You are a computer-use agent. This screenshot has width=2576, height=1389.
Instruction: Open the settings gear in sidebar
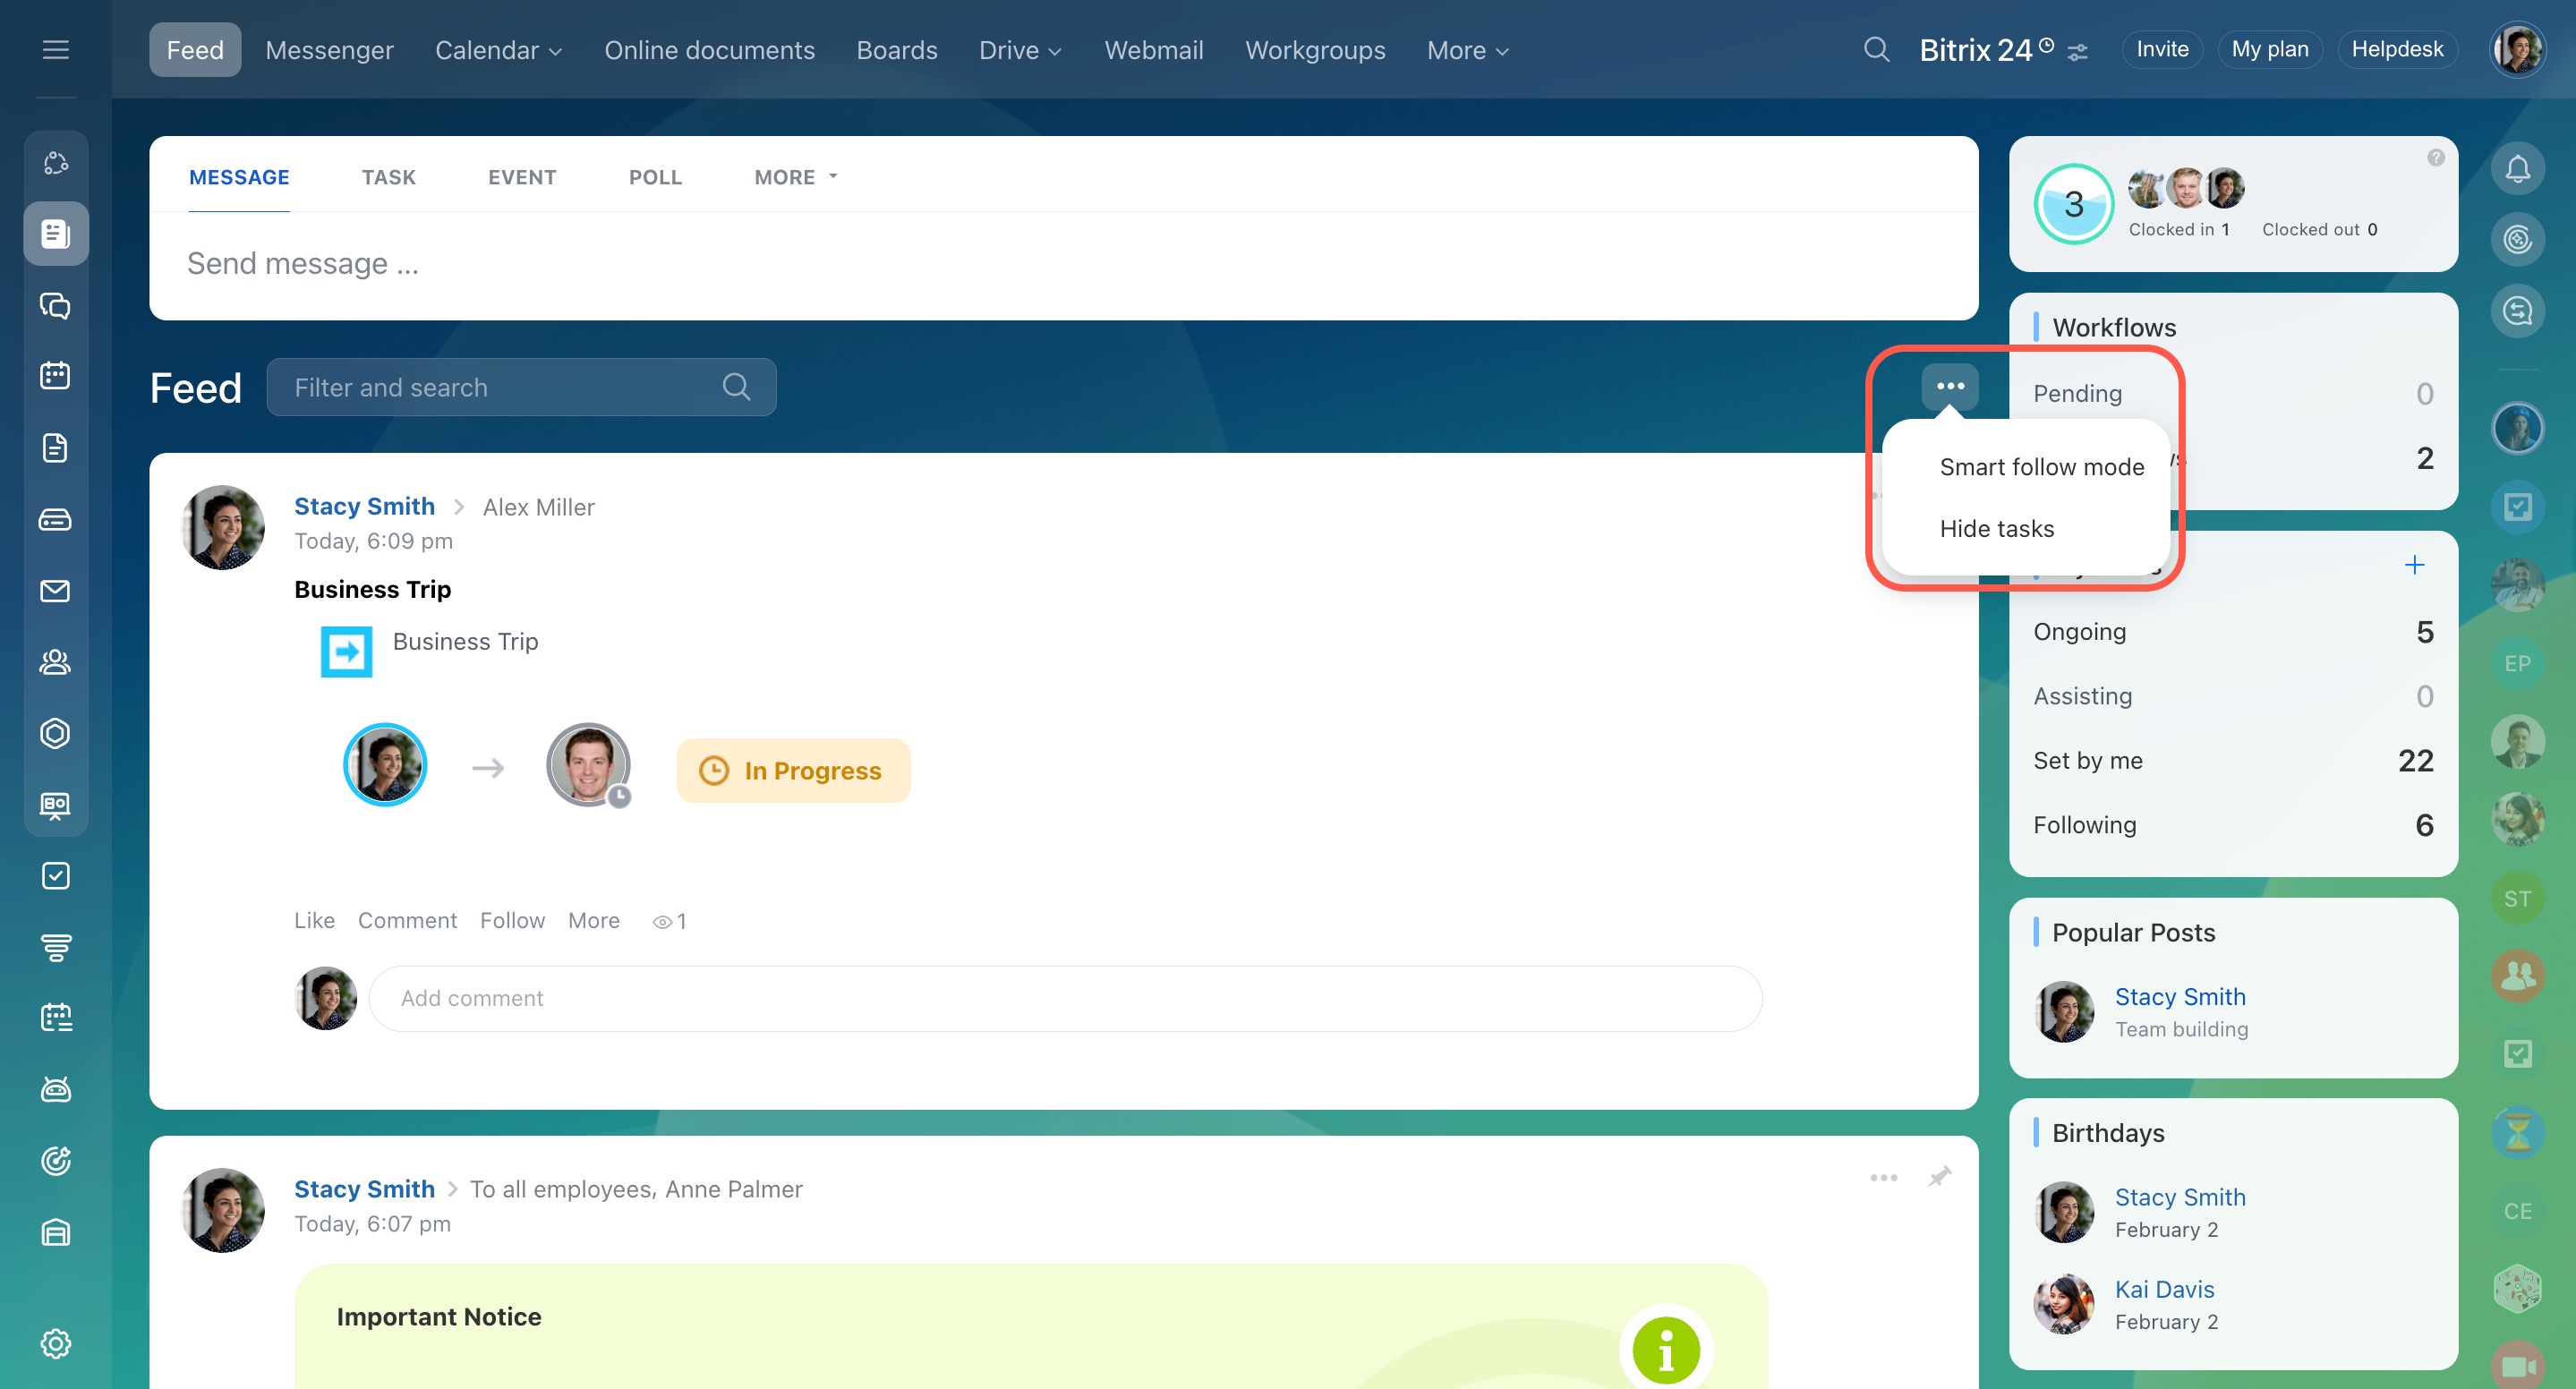coord(55,1343)
